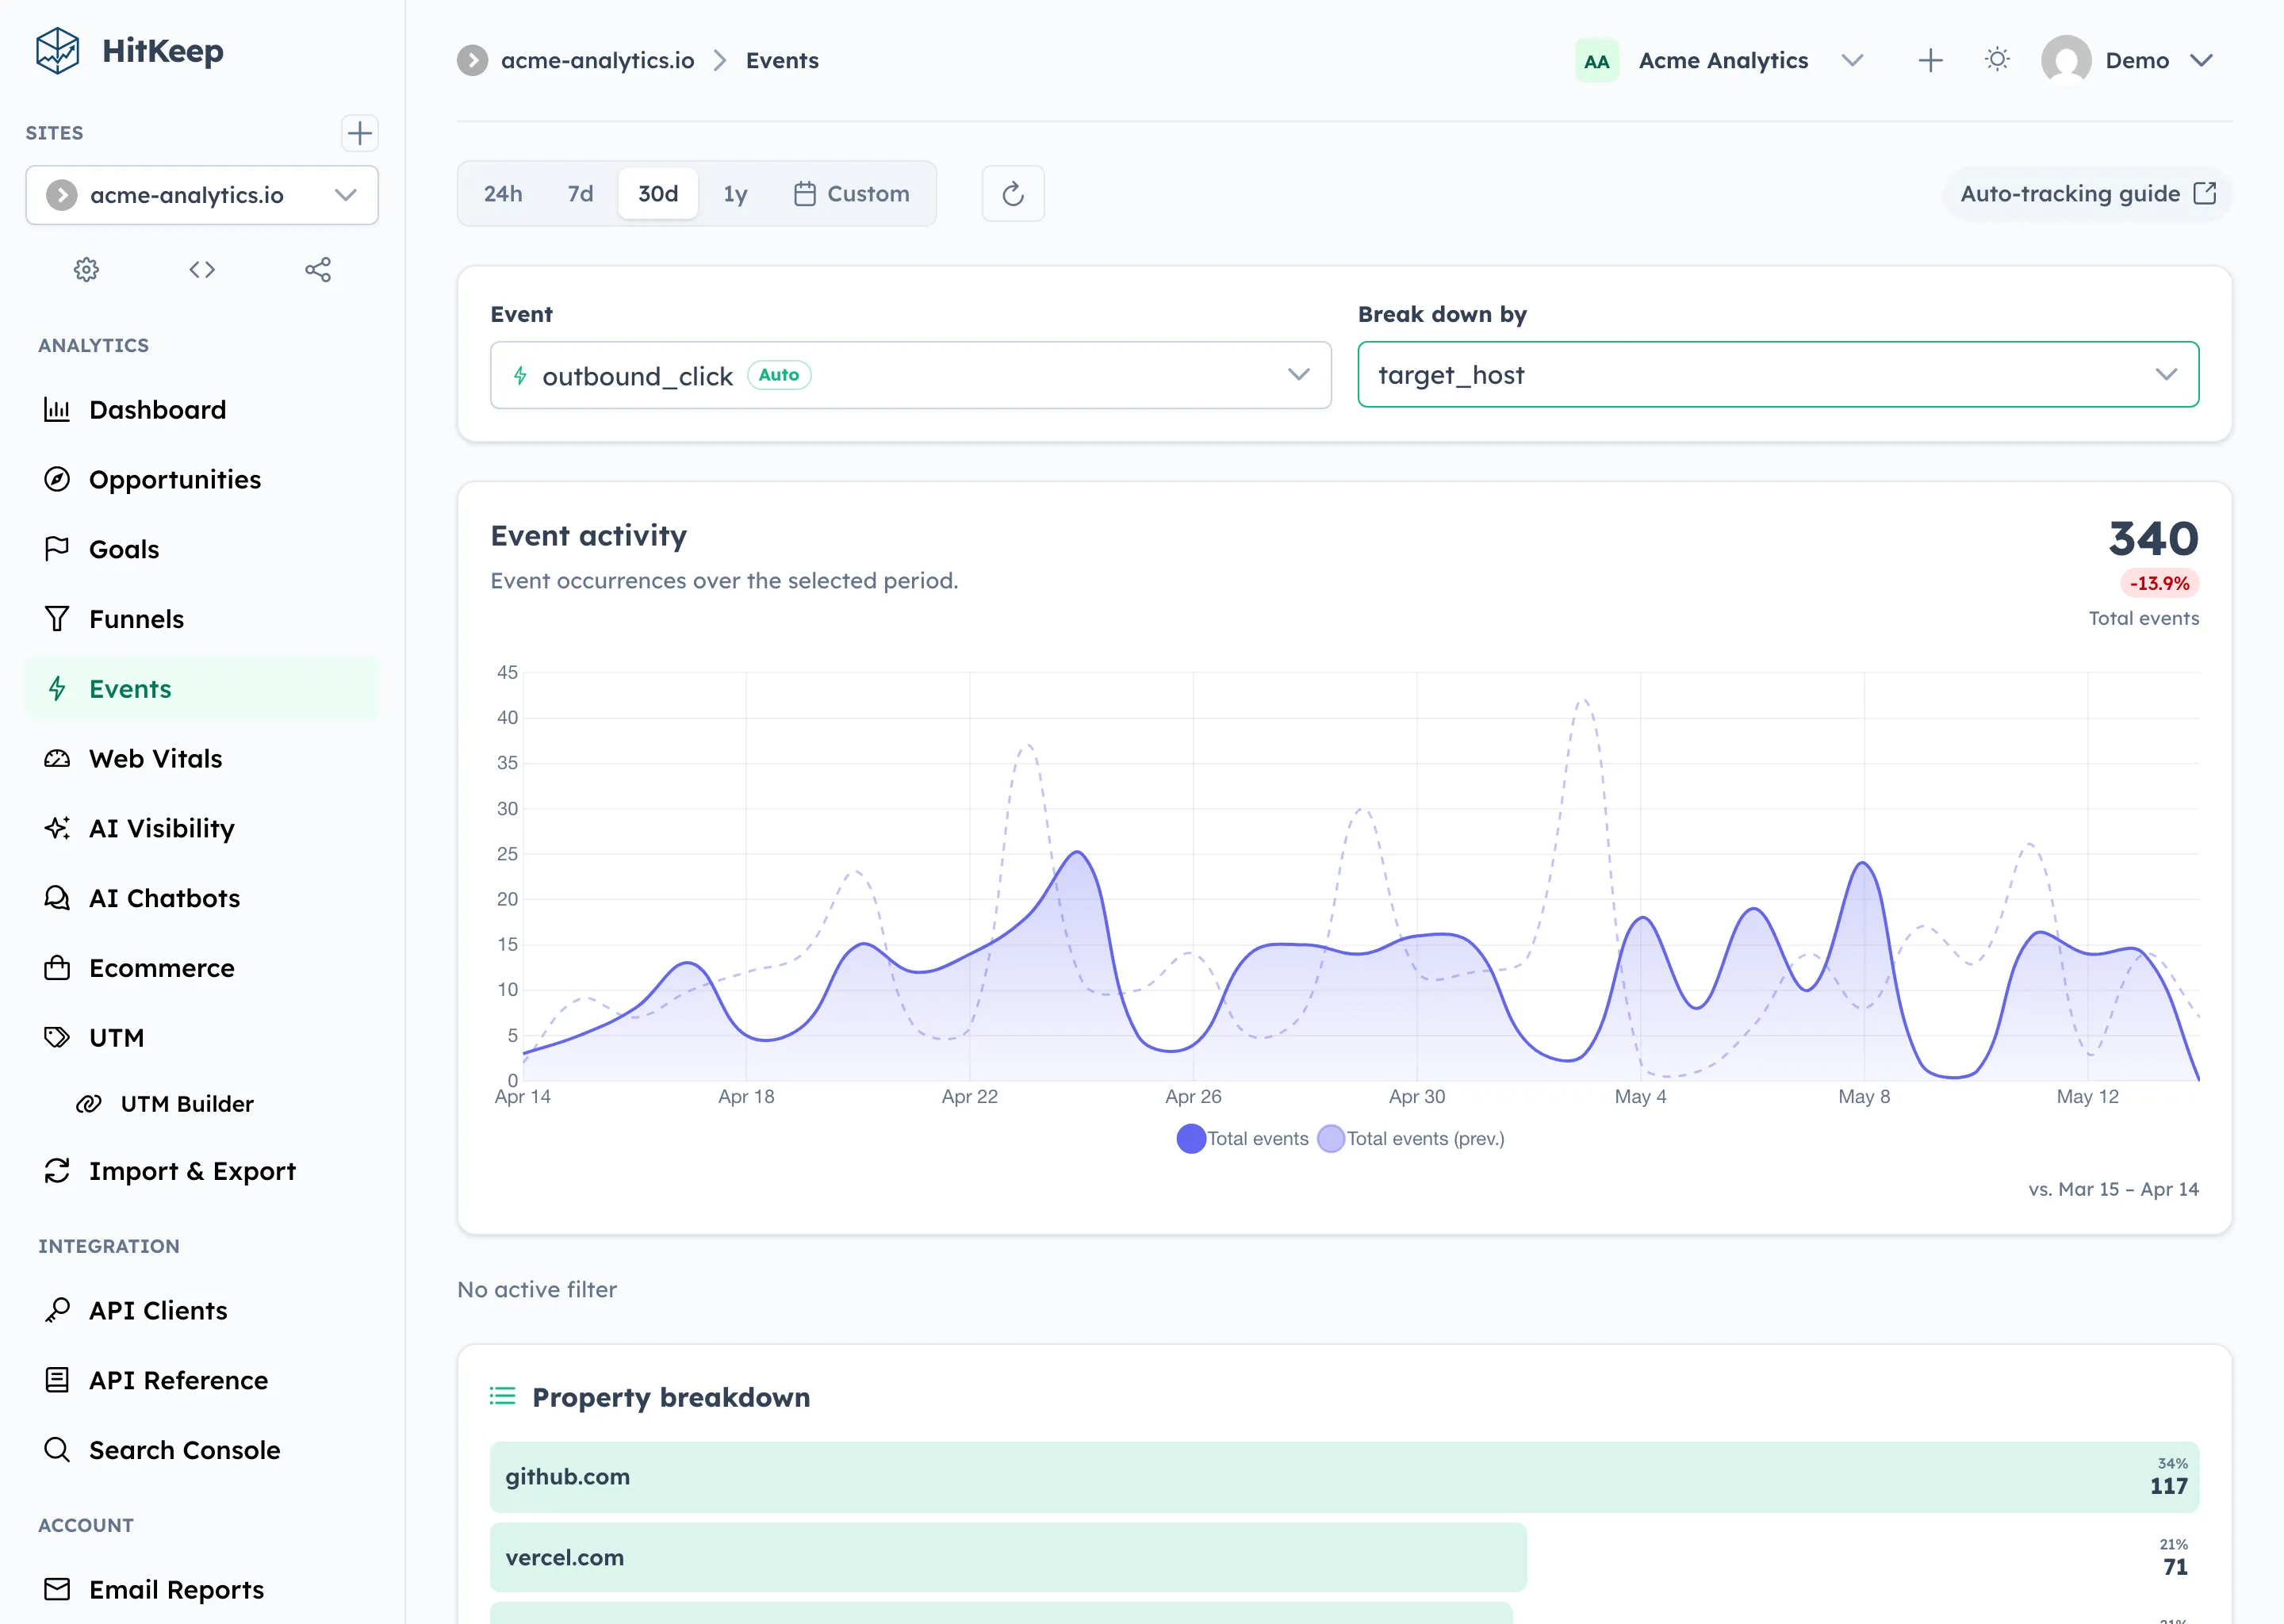Viewport: 2284px width, 1624px height.
Task: Toggle light/dark theme sun icon
Action: [1997, 60]
